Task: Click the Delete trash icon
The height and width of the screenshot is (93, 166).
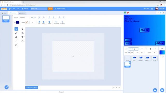Action: (x=49, y=22)
